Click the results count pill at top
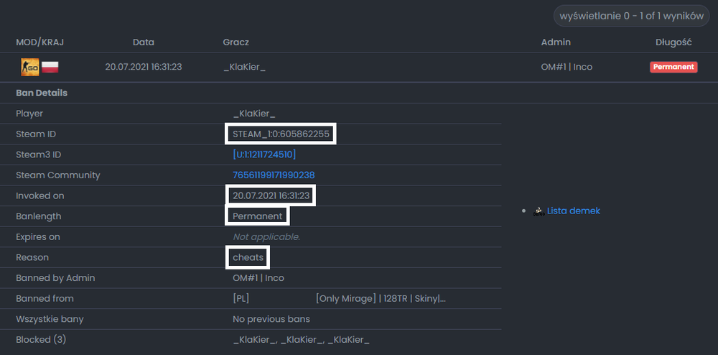The width and height of the screenshot is (718, 355). point(631,16)
